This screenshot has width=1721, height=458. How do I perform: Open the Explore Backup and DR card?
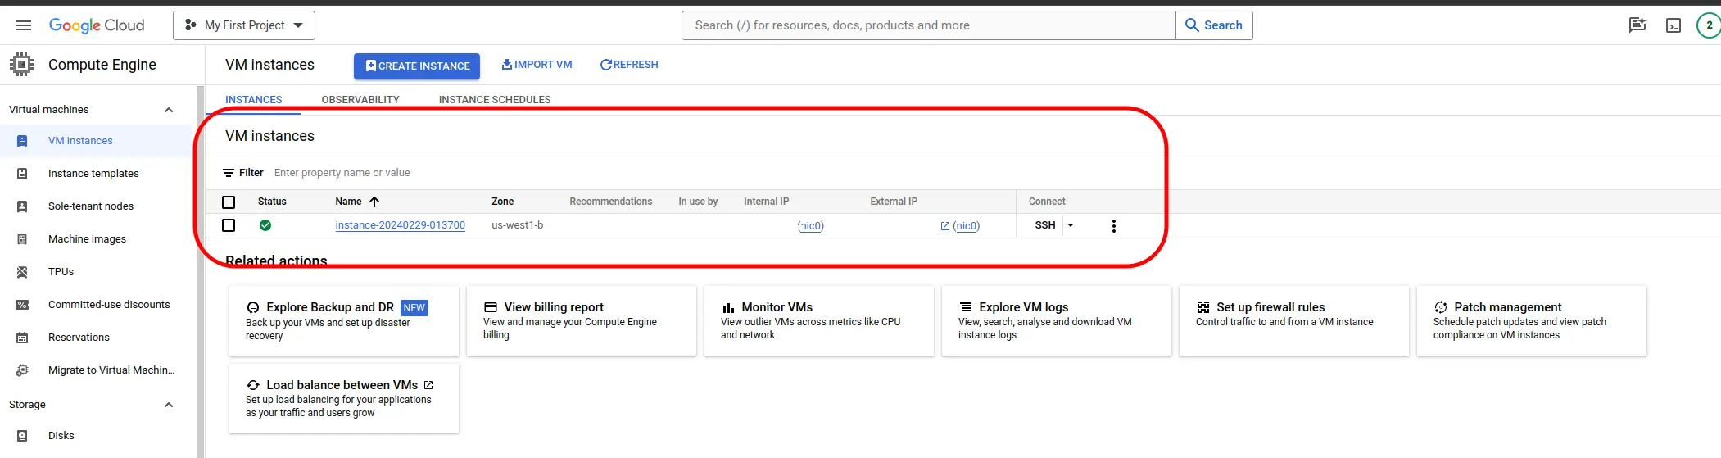(344, 321)
